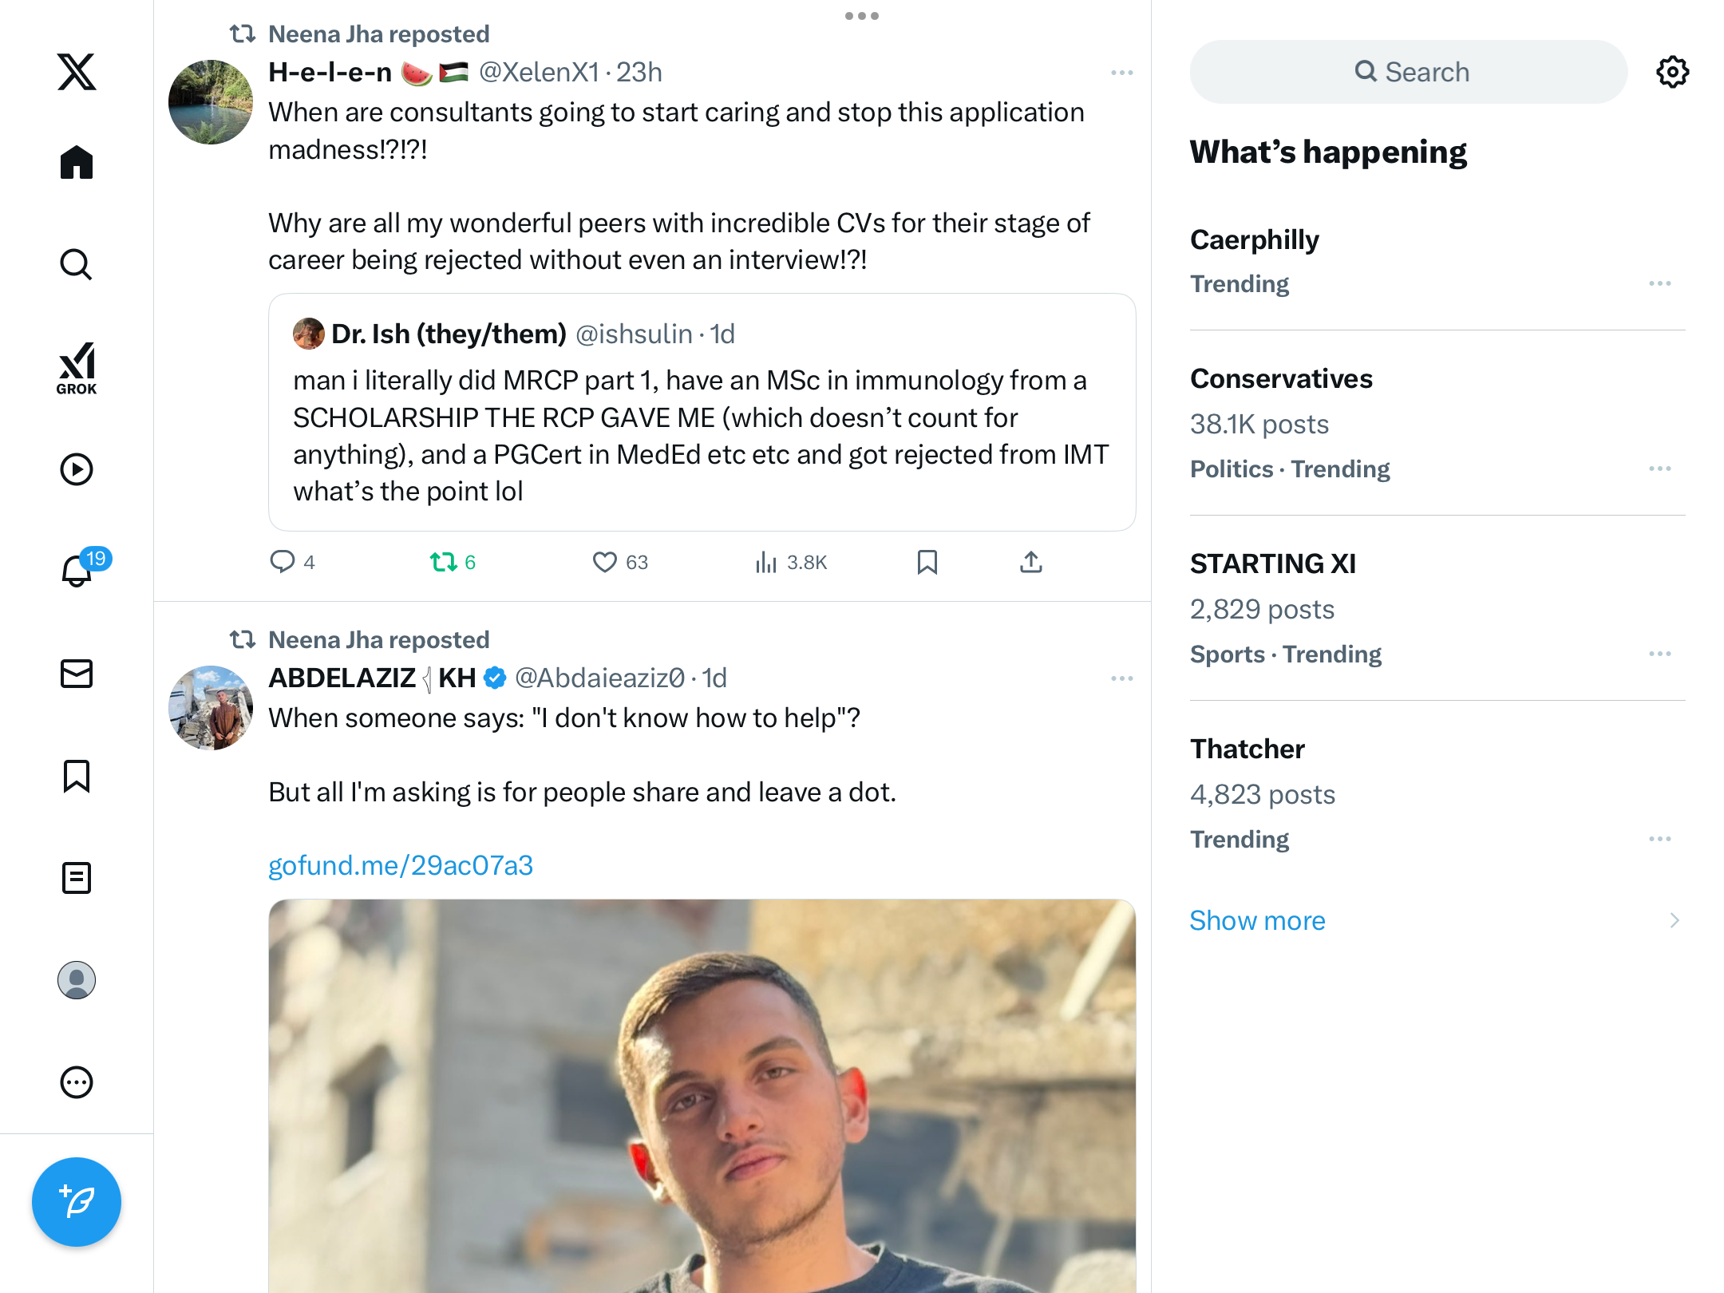The image size is (1724, 1293).
Task: Open settings gear beside Search
Action: (1672, 72)
